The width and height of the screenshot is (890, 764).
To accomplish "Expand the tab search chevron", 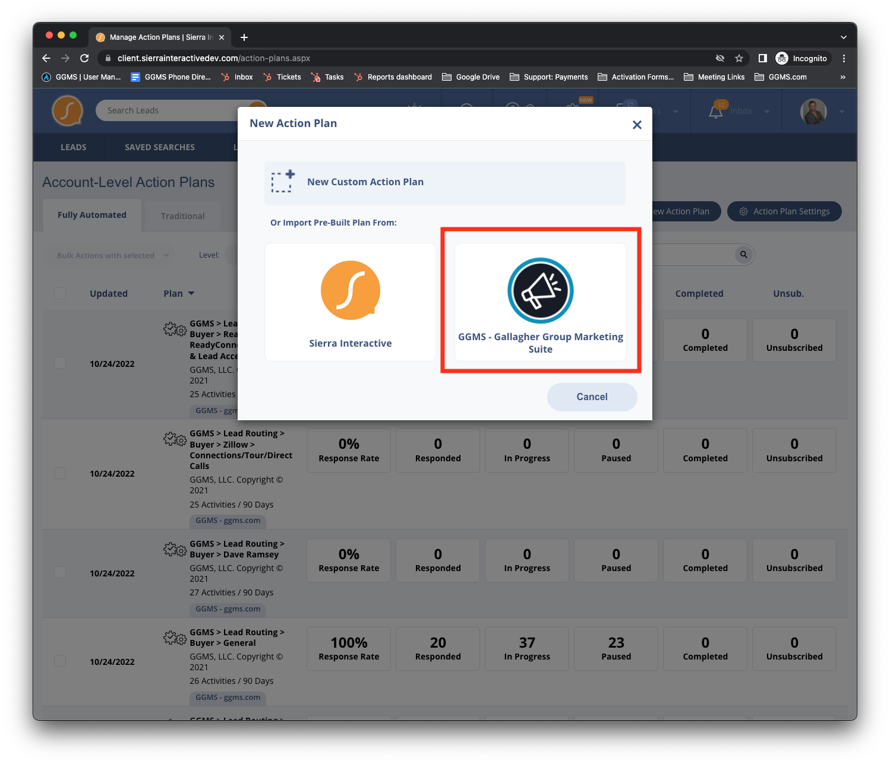I will click(x=844, y=37).
